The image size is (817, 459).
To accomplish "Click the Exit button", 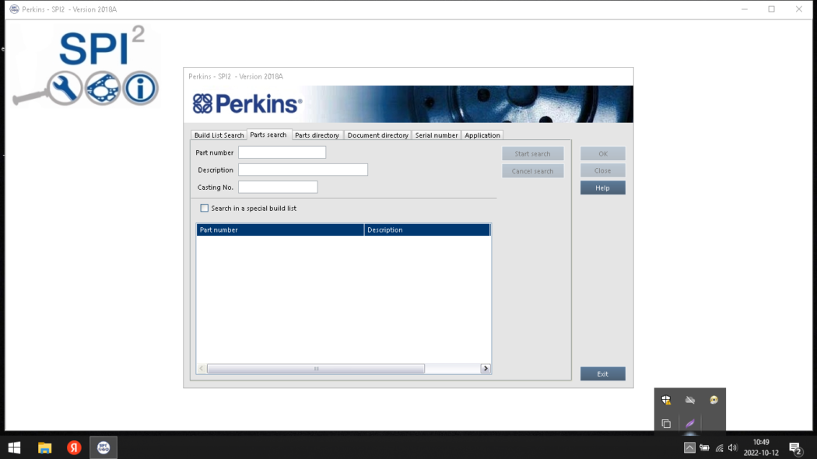I will (603, 373).
